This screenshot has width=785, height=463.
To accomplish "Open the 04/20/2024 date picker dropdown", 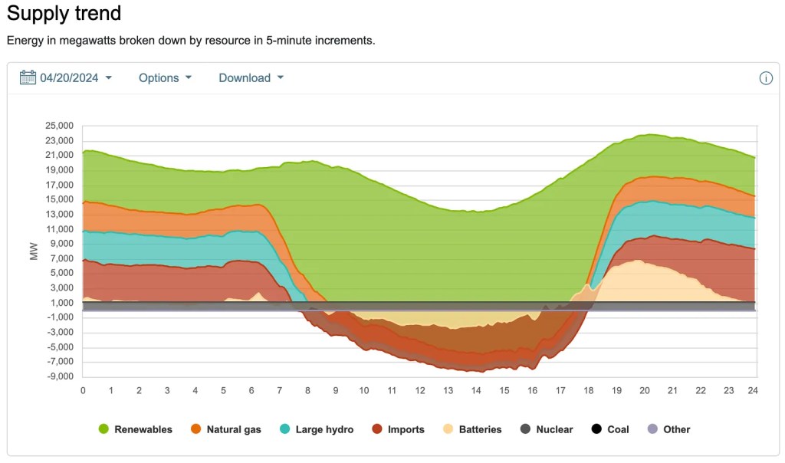I will click(x=75, y=77).
